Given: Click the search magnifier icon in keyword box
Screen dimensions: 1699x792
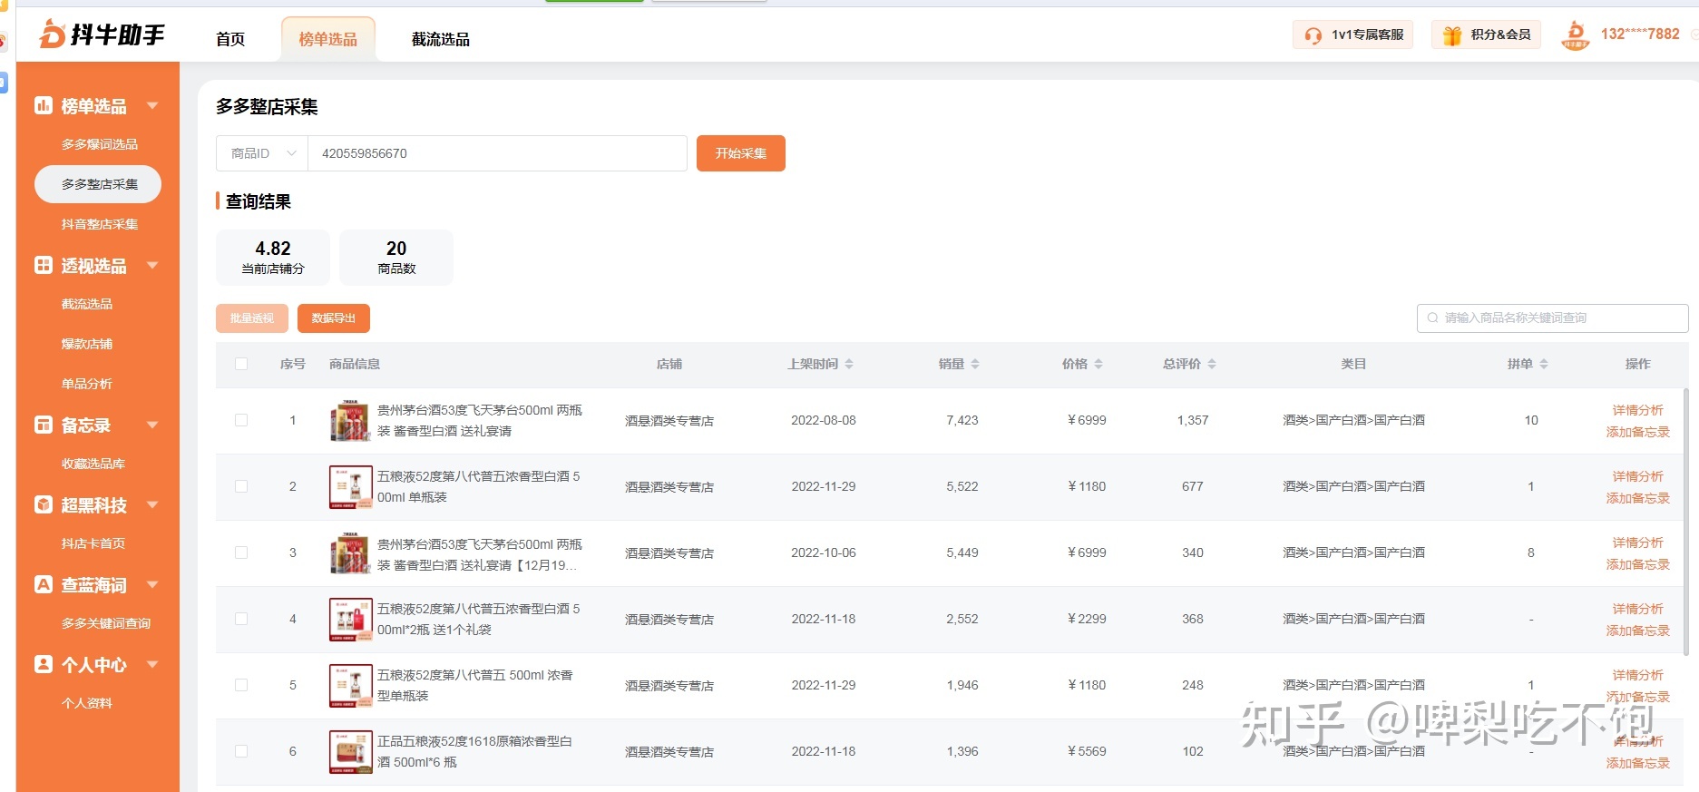Looking at the screenshot, I should click(1432, 318).
